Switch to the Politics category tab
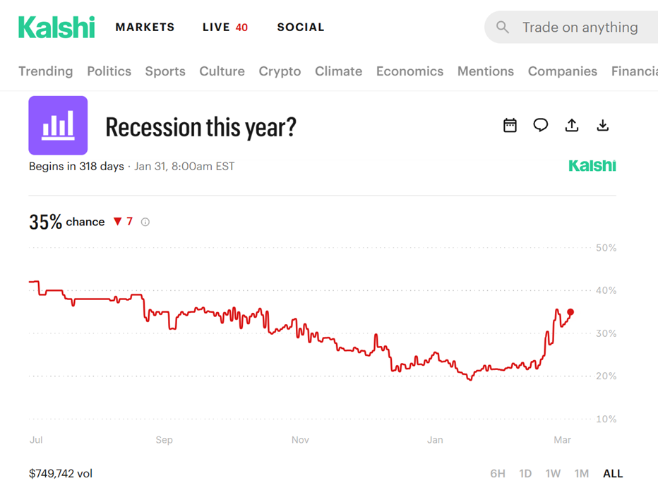The image size is (658, 488). pos(109,71)
